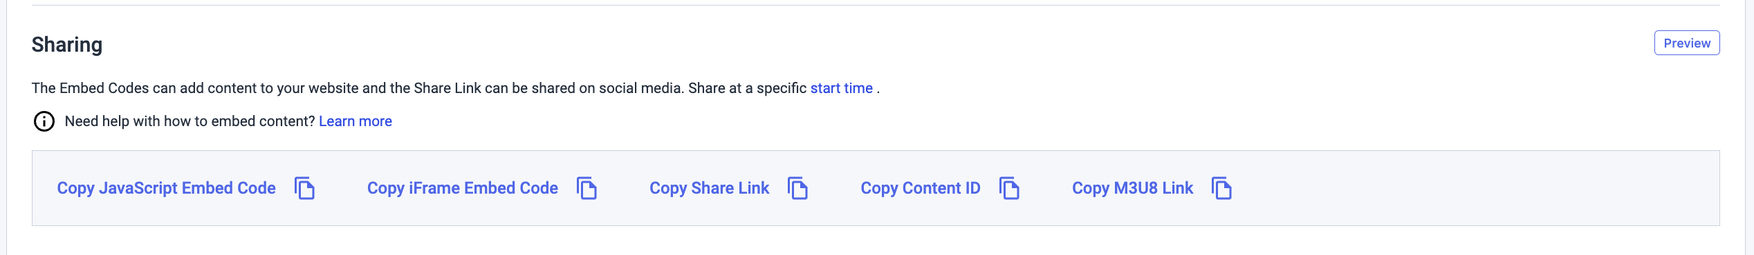Click the copy icon beside Share Link
1754x255 pixels.
797,188
